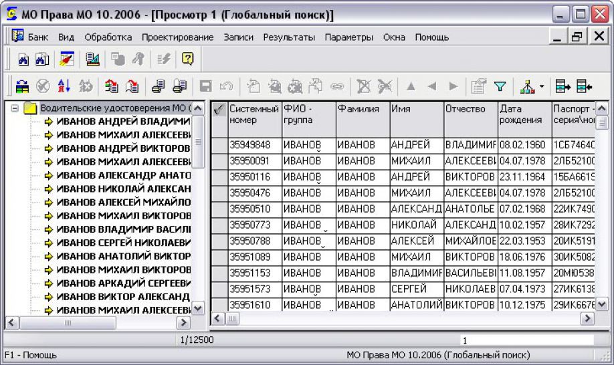Screen dimensions: 614x365
Task: Click the birth date cell 08.02.1960
Action: tap(525, 145)
